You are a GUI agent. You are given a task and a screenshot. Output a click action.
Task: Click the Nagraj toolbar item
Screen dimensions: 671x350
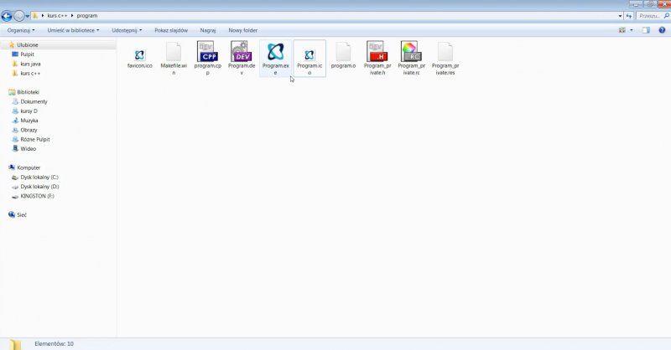208,30
